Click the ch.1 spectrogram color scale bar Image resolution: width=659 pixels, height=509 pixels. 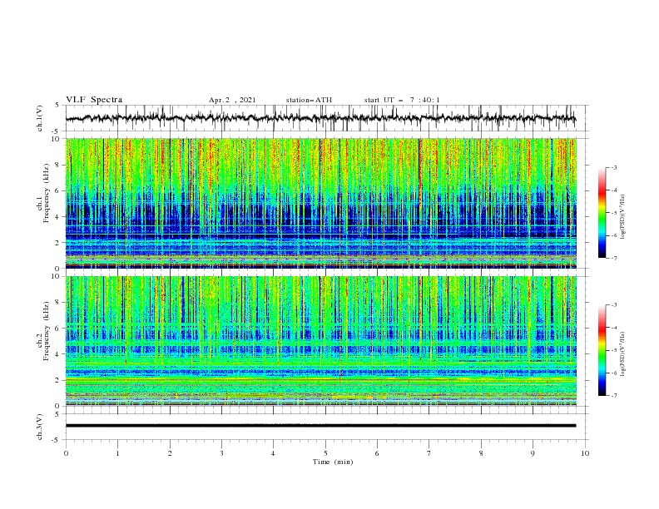pos(602,213)
